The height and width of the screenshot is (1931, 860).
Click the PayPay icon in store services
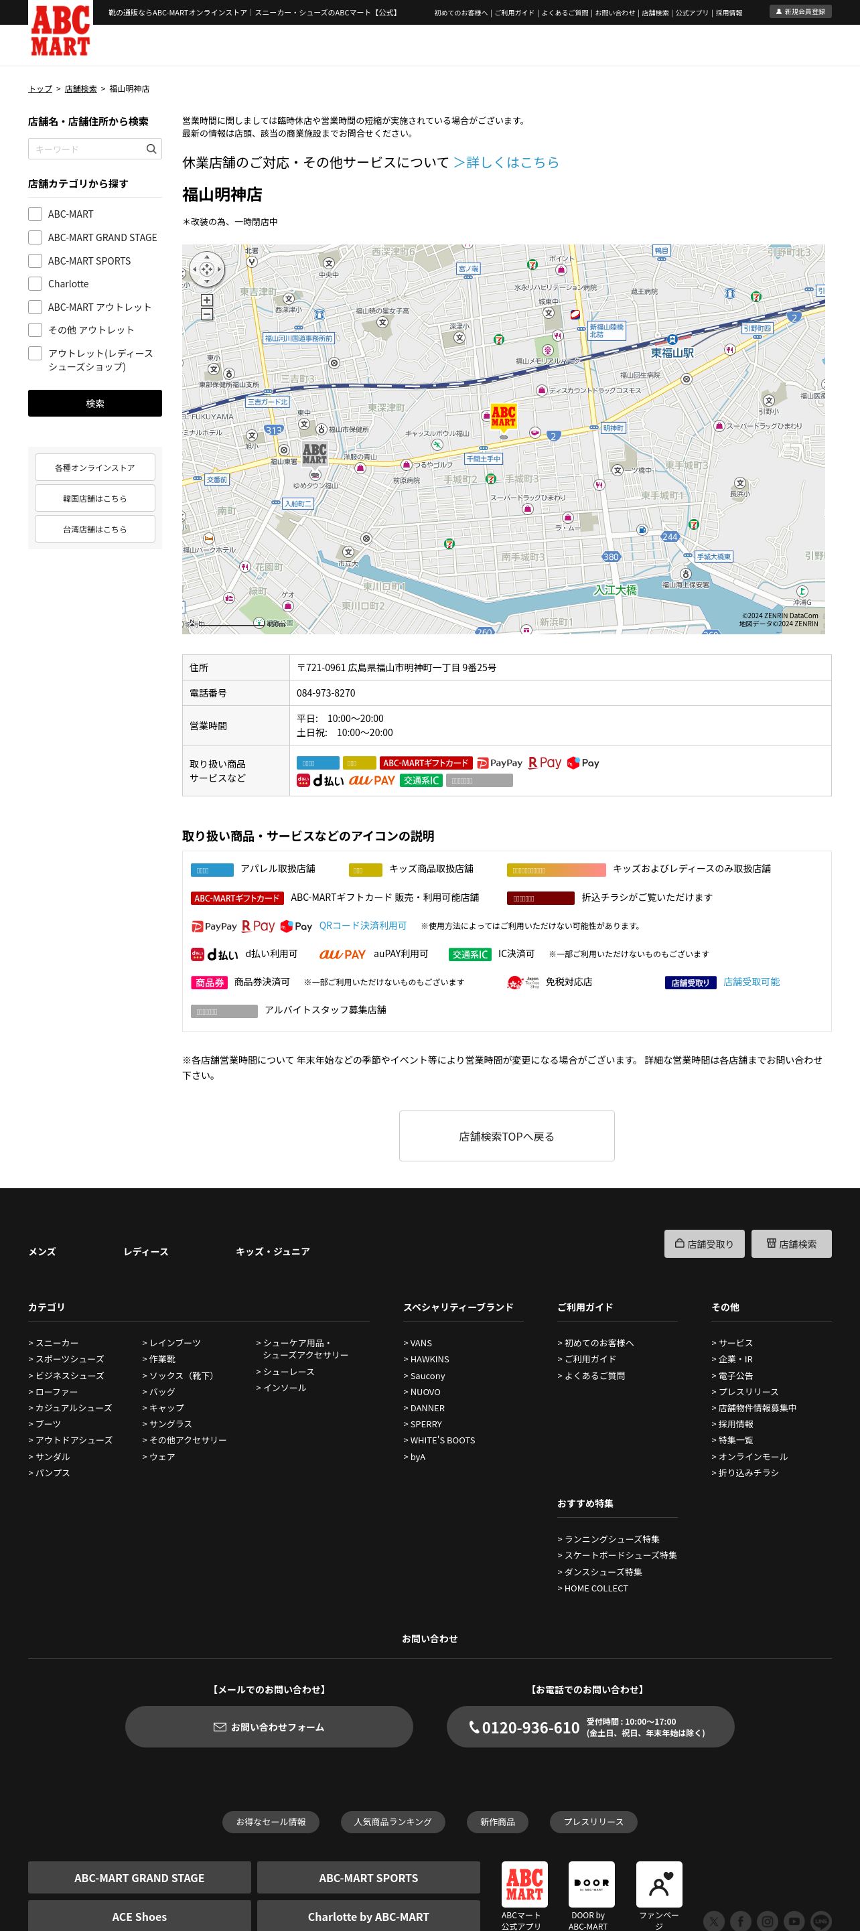(500, 763)
